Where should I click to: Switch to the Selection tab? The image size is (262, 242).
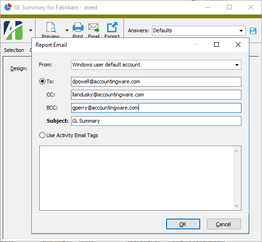(x=14, y=50)
